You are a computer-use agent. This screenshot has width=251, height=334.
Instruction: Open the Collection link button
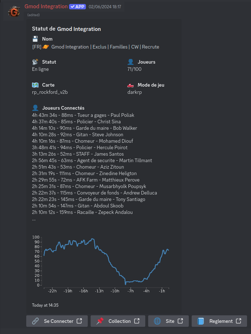click(118, 321)
